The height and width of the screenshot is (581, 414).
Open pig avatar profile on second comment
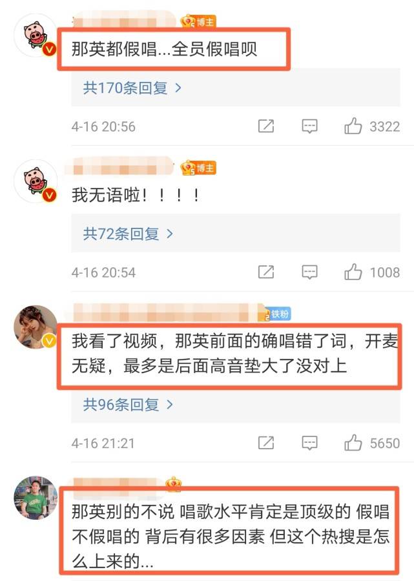coord(36,181)
